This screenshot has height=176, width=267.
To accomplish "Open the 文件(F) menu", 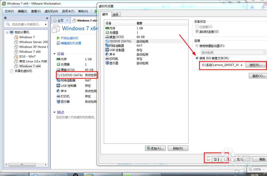I will pyautogui.click(x=9, y=11).
